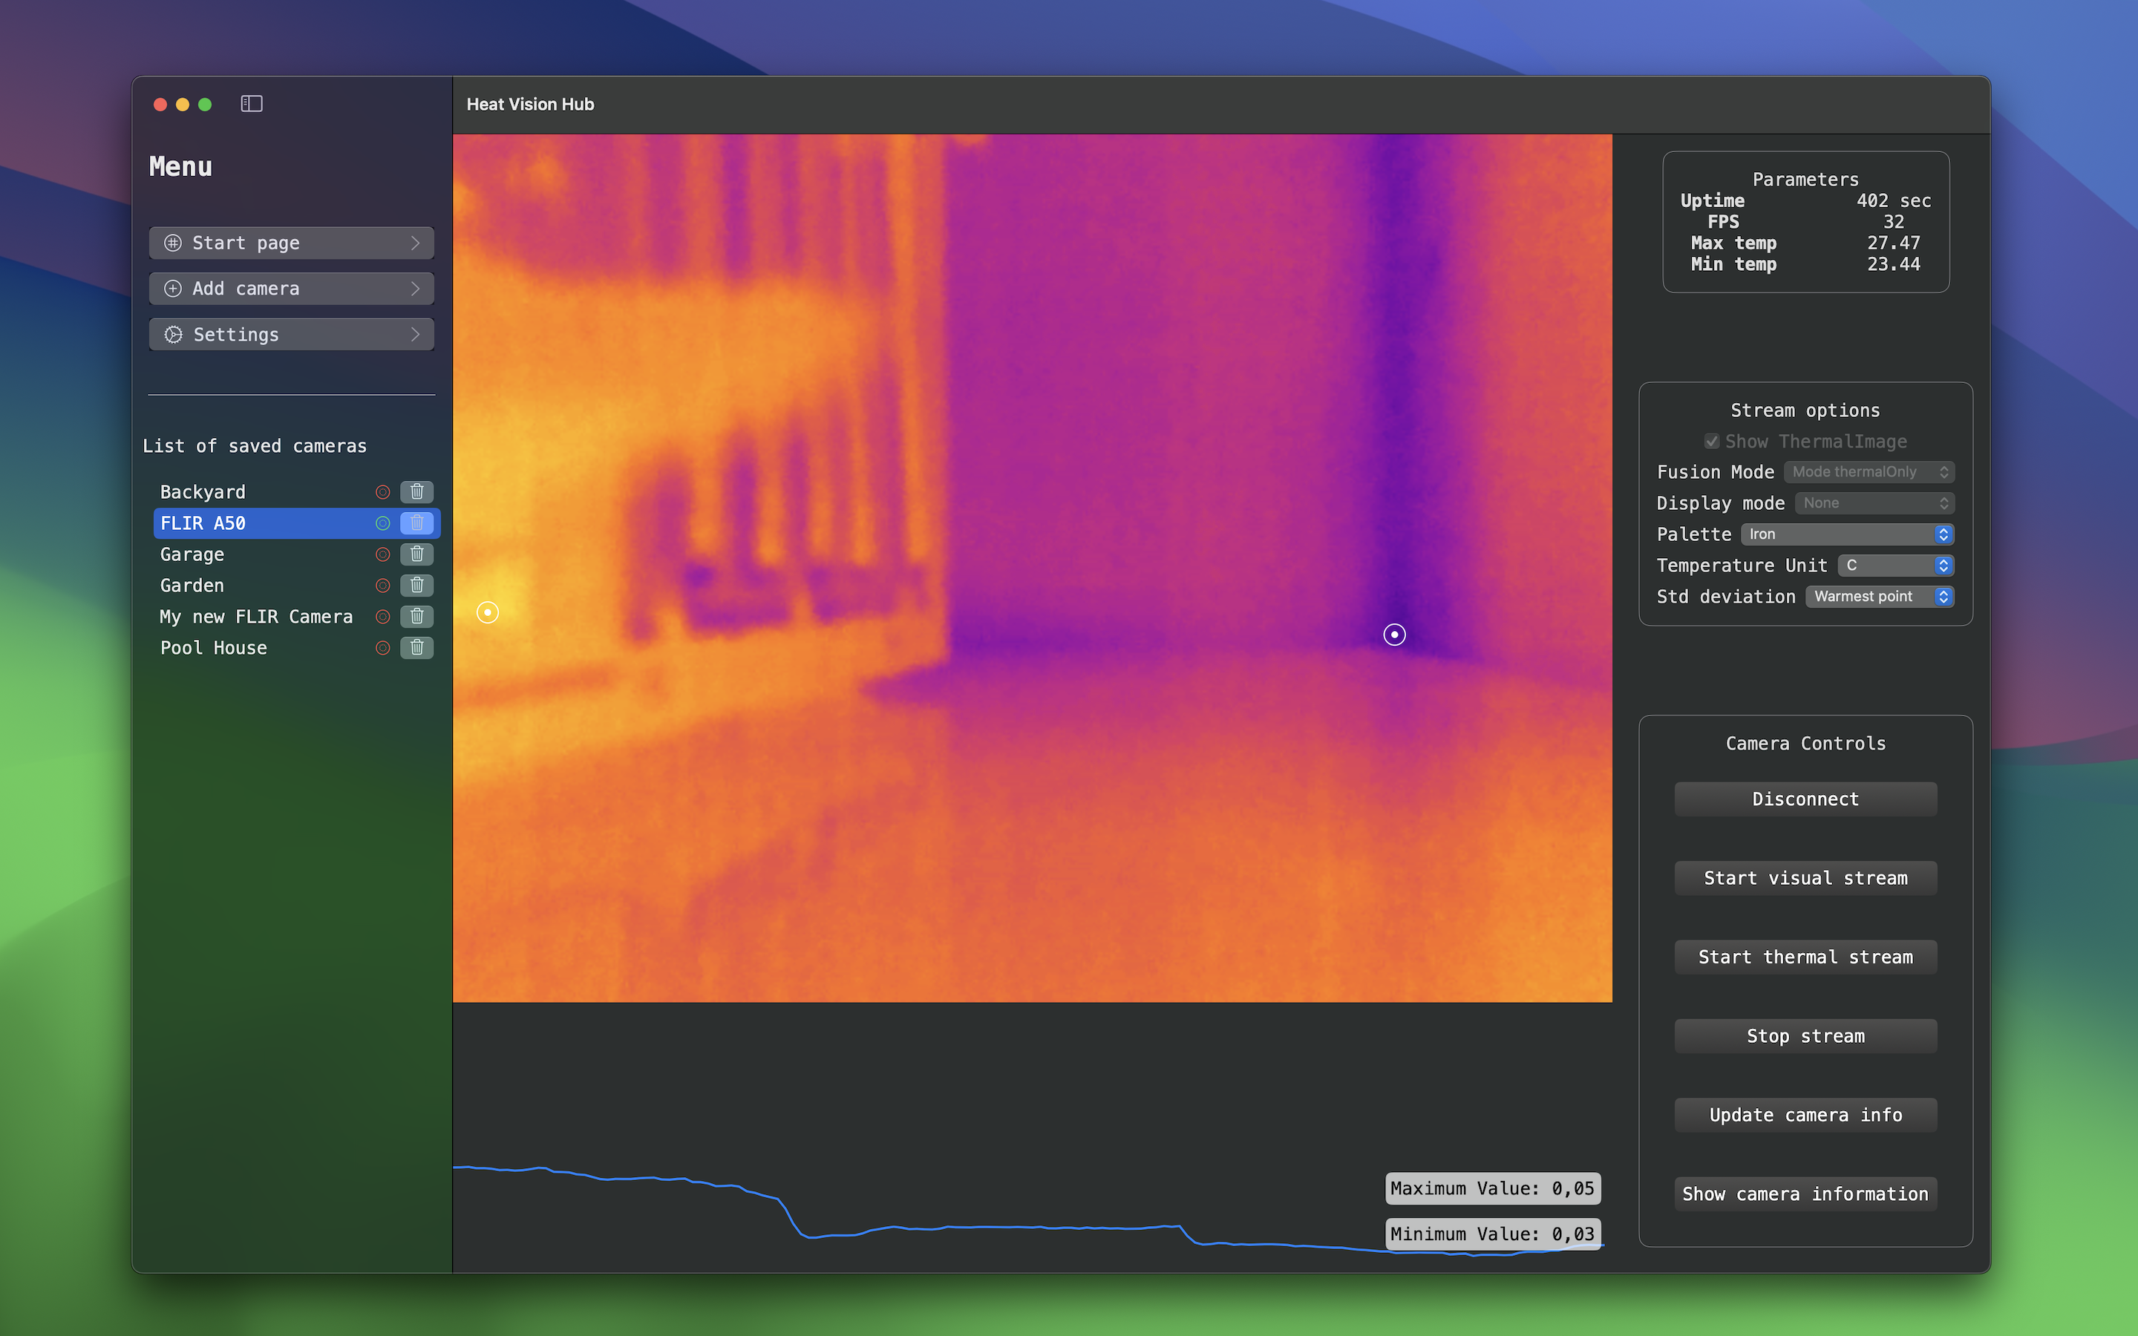Change Temperature Unit from C
Viewport: 2138px width, 1336px height.
click(1893, 565)
